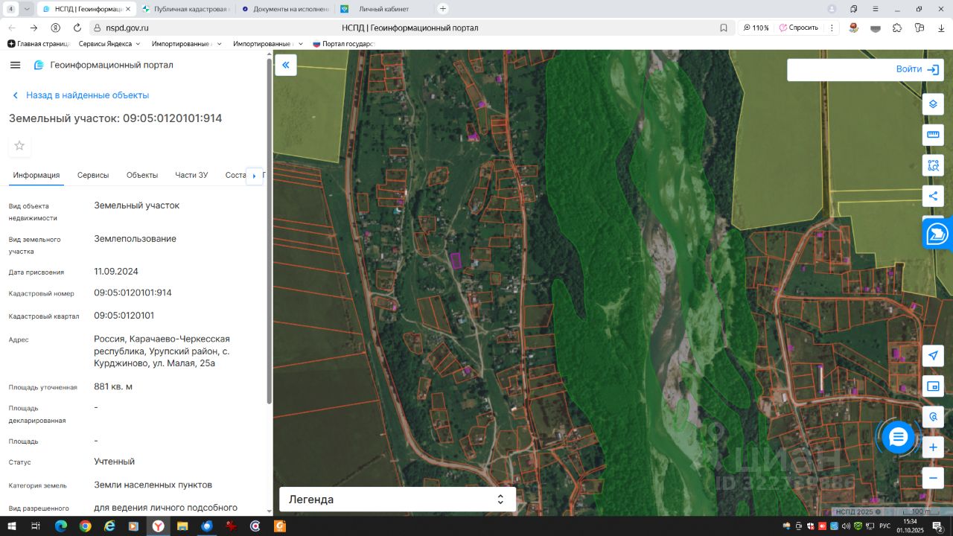Show more tabs with arrow button

(255, 176)
